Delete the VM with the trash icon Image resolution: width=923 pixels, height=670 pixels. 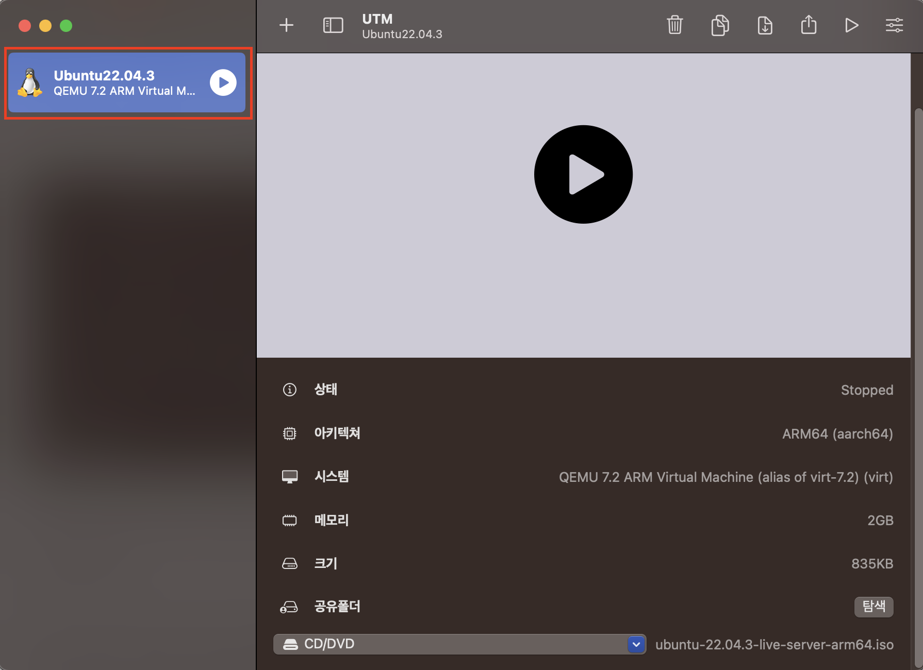pyautogui.click(x=675, y=25)
